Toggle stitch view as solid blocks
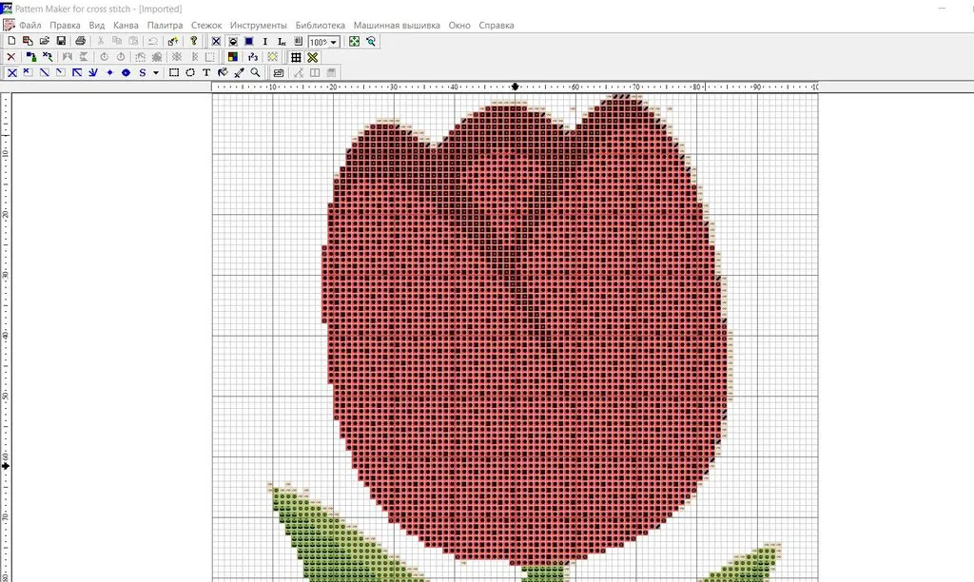The image size is (974, 582). click(248, 42)
